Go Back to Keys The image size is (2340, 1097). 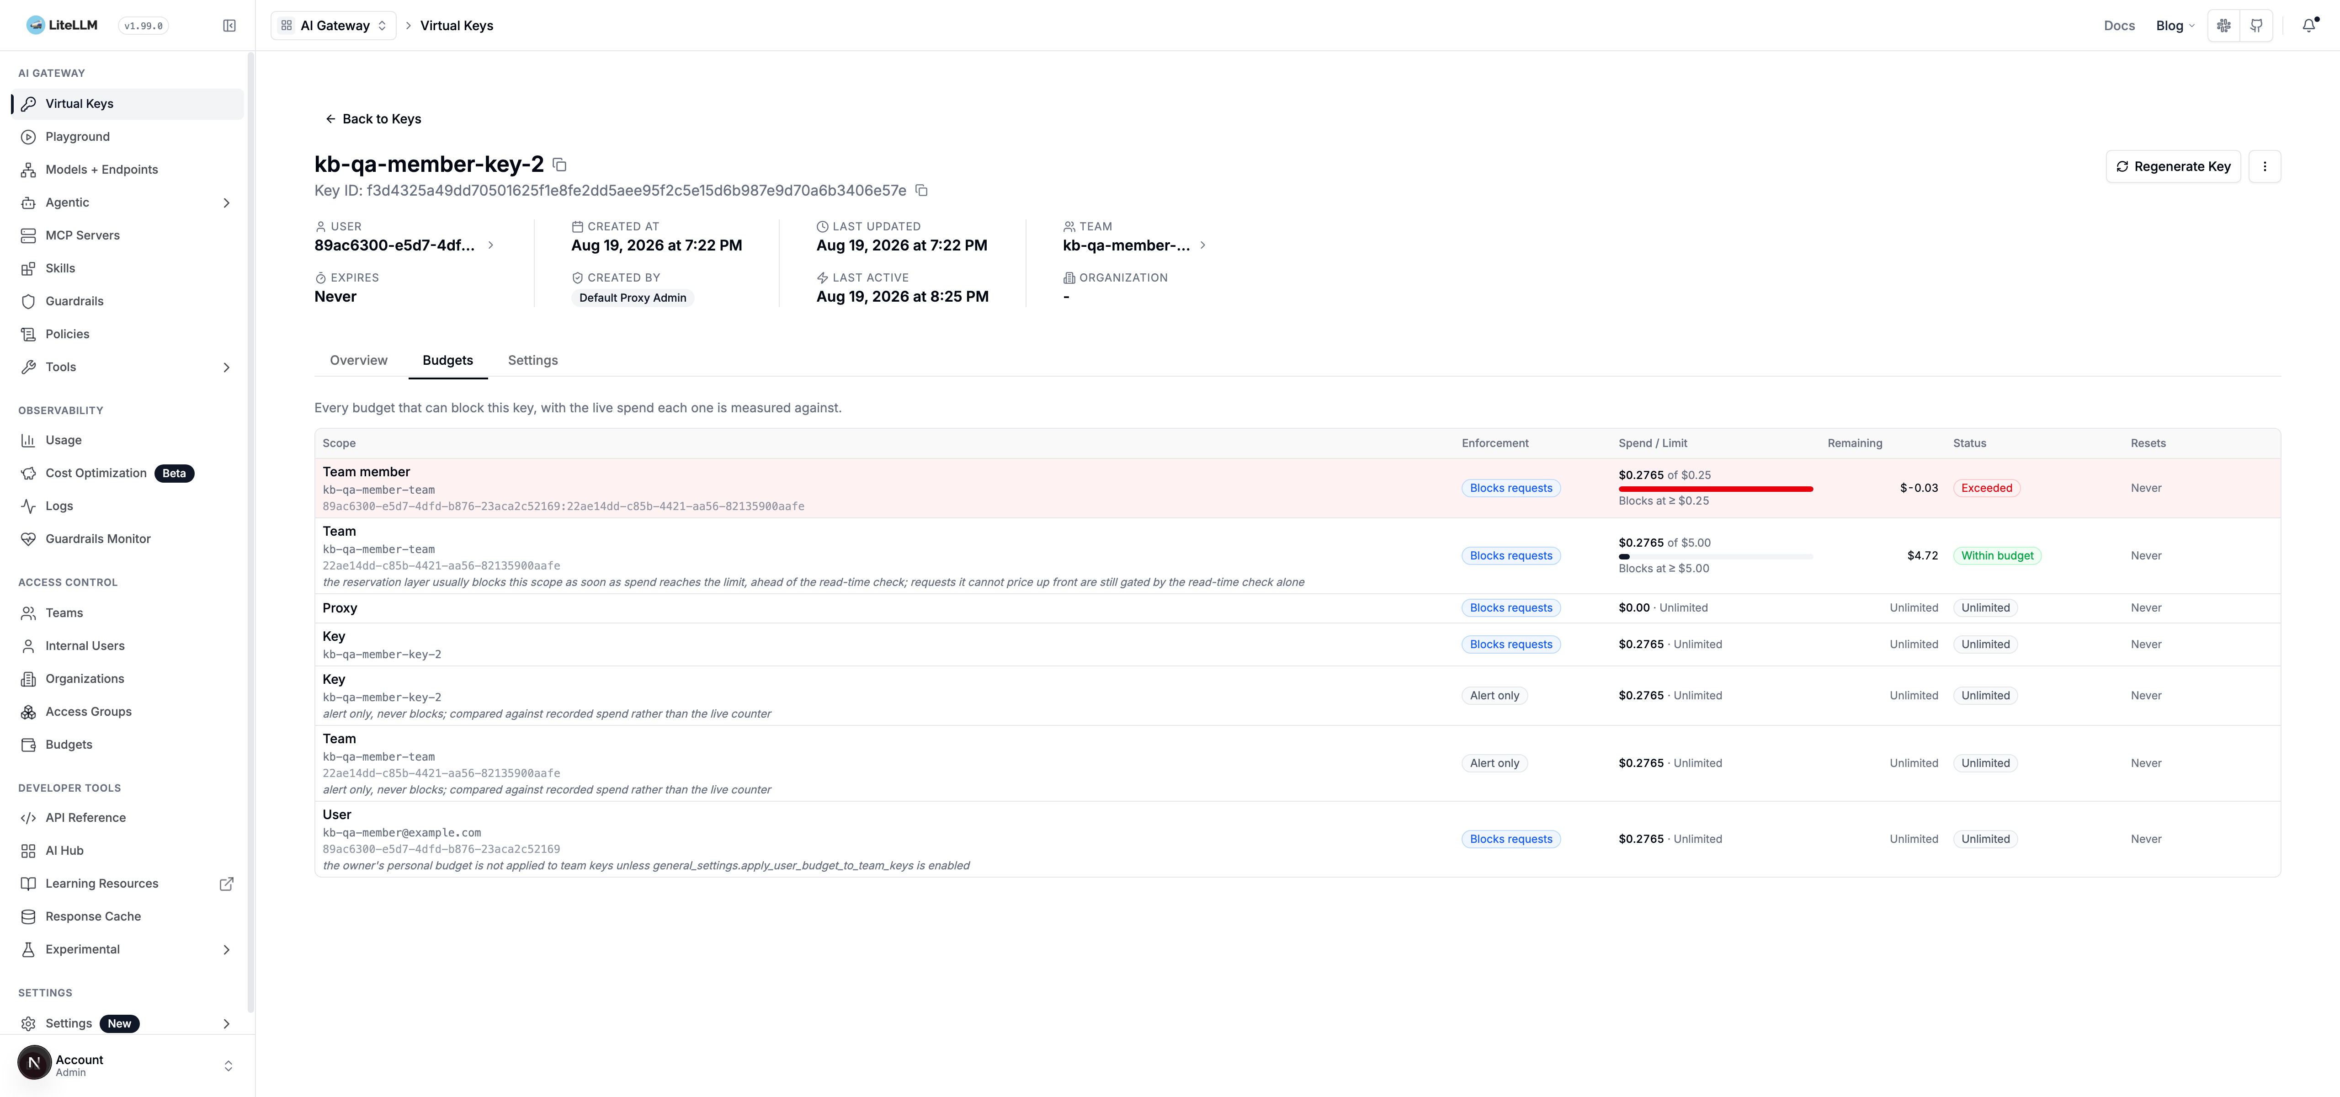pos(373,119)
